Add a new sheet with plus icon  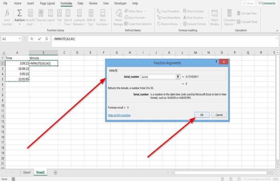(x=56, y=173)
